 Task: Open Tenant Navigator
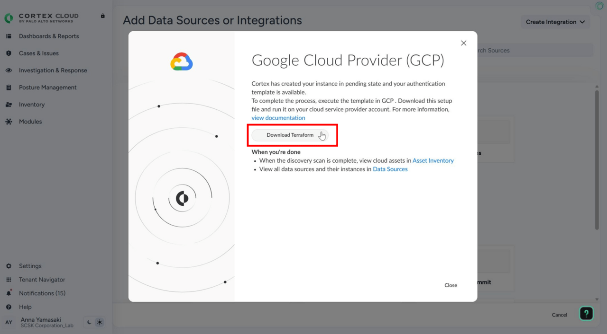click(x=42, y=280)
